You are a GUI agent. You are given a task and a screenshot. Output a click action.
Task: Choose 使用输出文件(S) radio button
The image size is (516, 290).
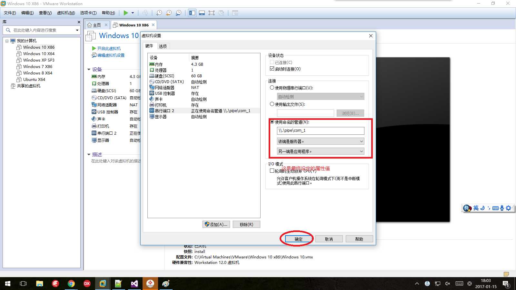pyautogui.click(x=272, y=104)
